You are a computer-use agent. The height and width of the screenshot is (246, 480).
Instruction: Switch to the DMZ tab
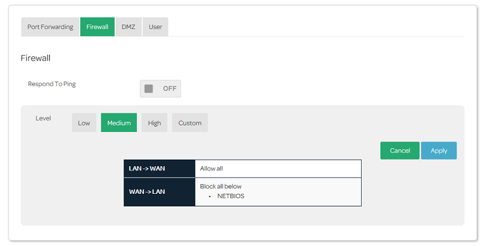128,27
